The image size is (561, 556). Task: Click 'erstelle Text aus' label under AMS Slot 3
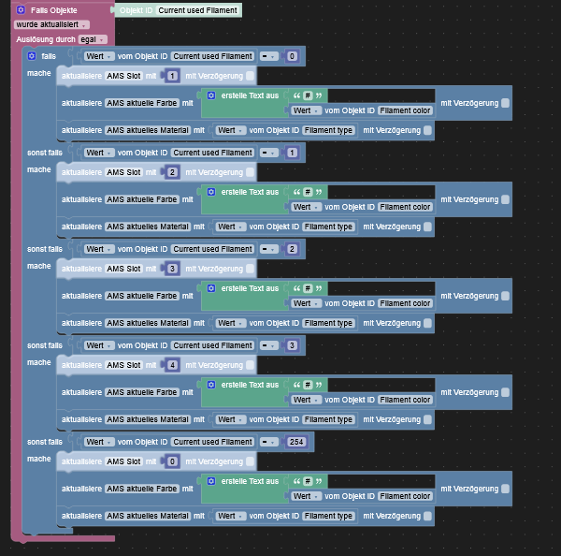click(250, 288)
